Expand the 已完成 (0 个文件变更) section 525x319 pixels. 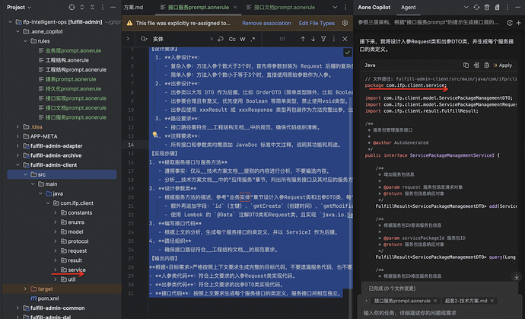(x=439, y=289)
